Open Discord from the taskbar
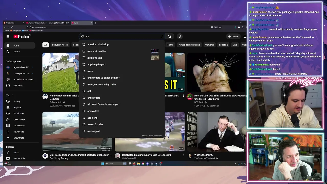Screen dimensions: 327x184 pyautogui.click(x=147, y=164)
